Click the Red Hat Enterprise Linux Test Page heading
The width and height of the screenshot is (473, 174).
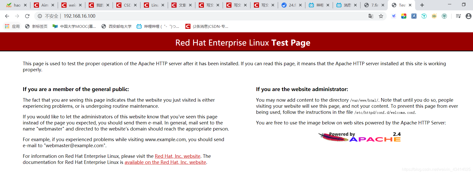[x=243, y=43]
